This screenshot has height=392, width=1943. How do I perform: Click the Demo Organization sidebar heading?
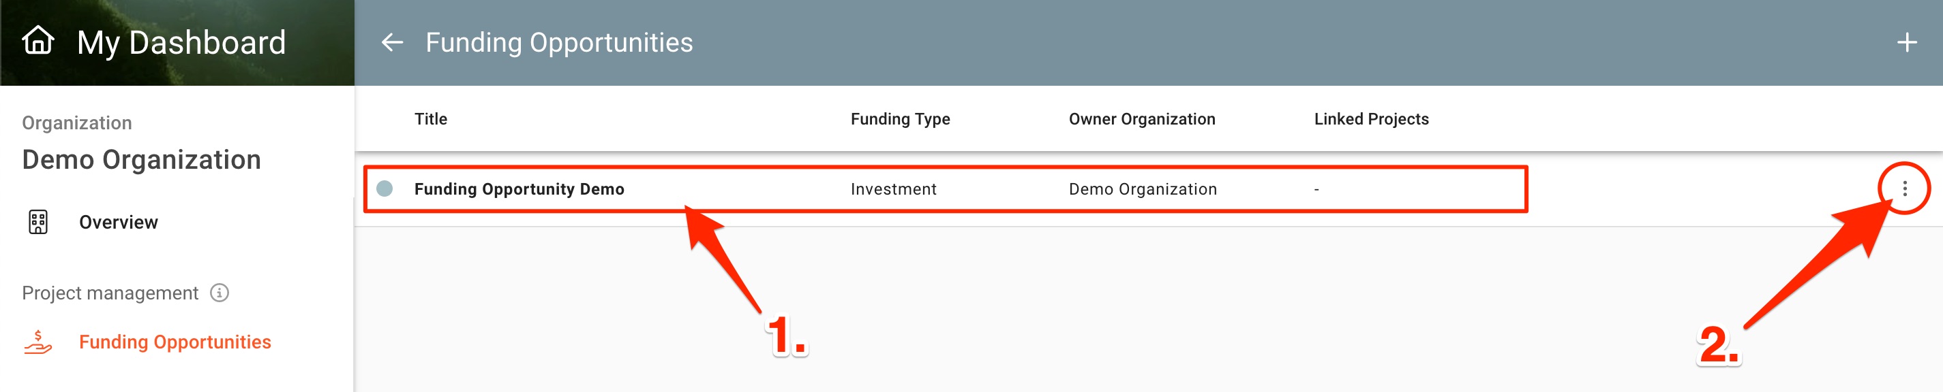click(141, 159)
